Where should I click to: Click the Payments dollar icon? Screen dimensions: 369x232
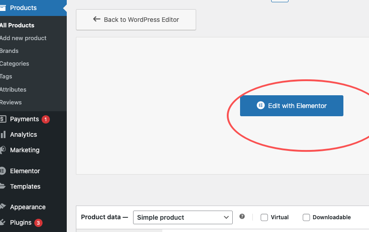point(3,119)
